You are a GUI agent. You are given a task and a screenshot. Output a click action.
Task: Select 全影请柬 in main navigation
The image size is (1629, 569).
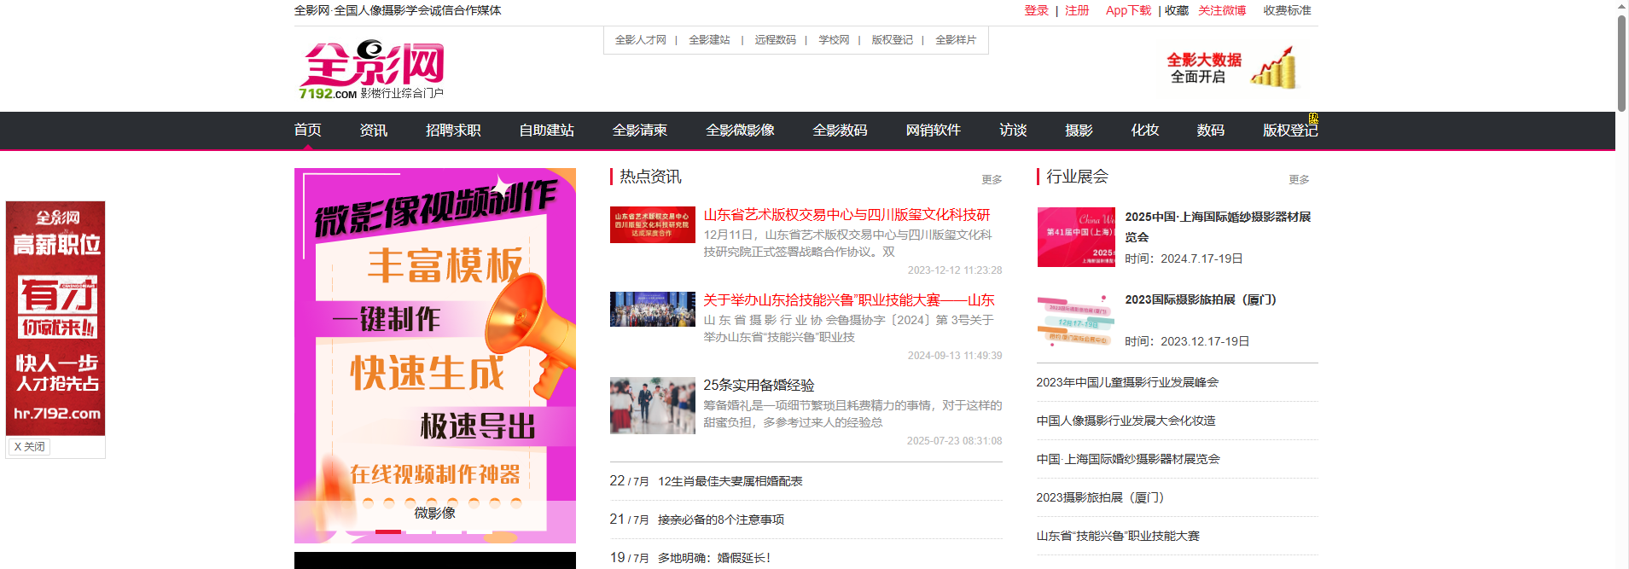pyautogui.click(x=640, y=130)
